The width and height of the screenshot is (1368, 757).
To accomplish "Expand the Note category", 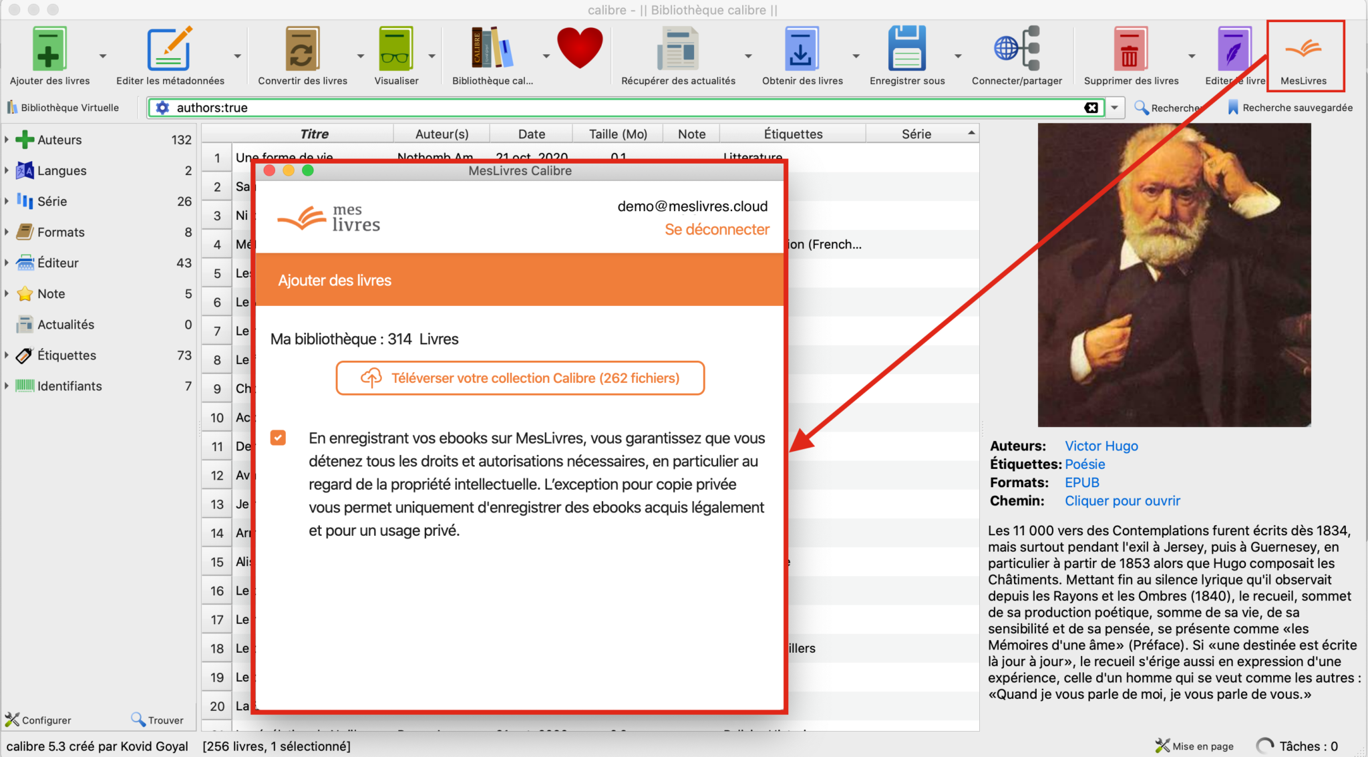I will [x=7, y=293].
